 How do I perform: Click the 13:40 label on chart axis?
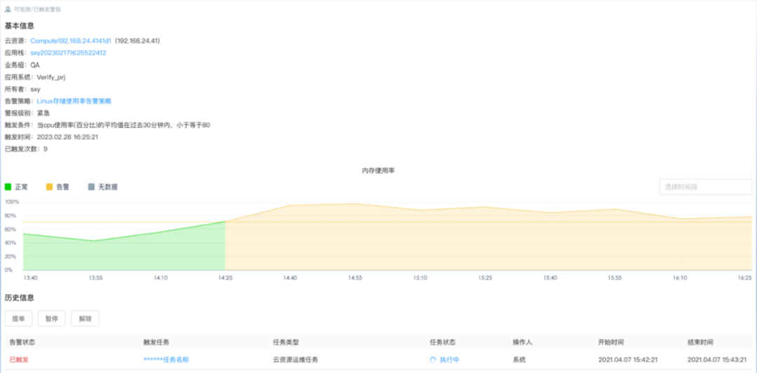pyautogui.click(x=31, y=278)
